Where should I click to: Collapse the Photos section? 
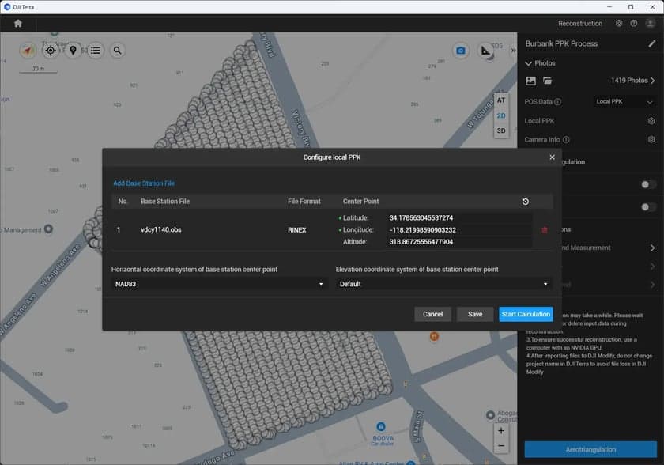point(529,63)
